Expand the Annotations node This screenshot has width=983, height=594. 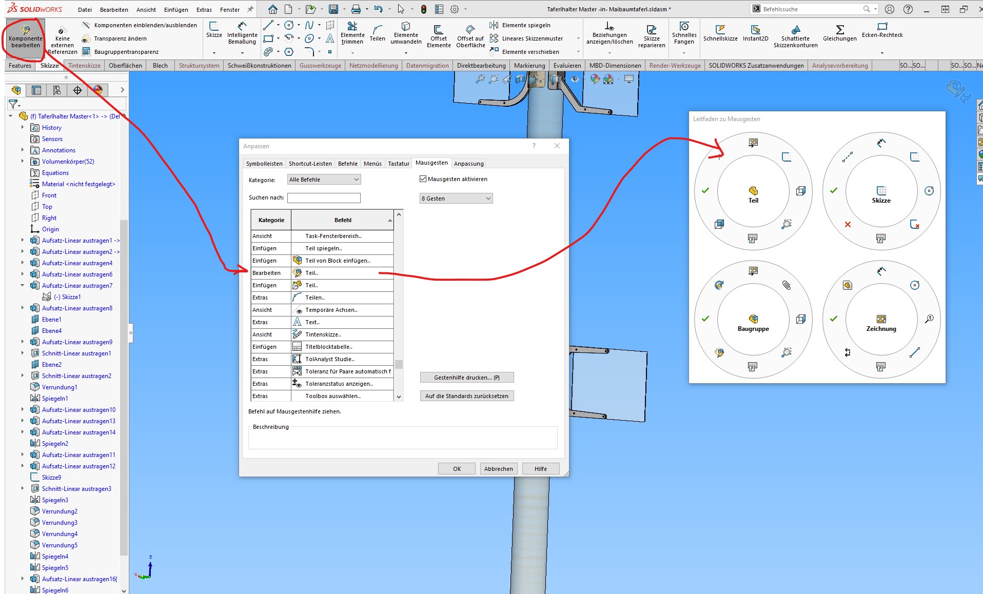coord(22,150)
